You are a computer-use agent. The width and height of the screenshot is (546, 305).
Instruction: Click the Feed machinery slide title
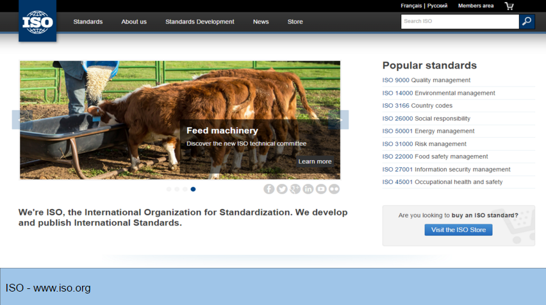(222, 131)
